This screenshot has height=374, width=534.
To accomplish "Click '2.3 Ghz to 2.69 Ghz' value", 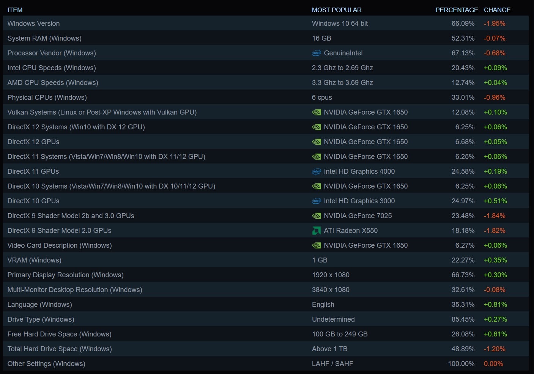I will pyautogui.click(x=342, y=68).
